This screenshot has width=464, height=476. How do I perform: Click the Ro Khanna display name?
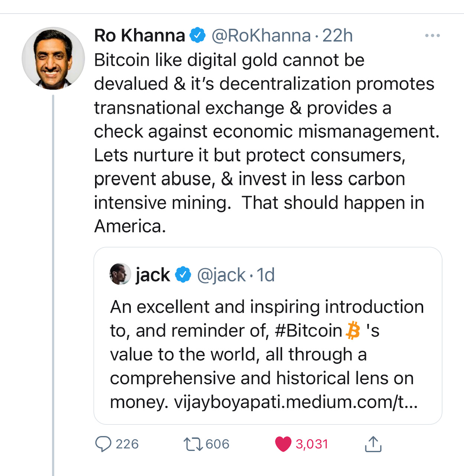[x=140, y=36]
